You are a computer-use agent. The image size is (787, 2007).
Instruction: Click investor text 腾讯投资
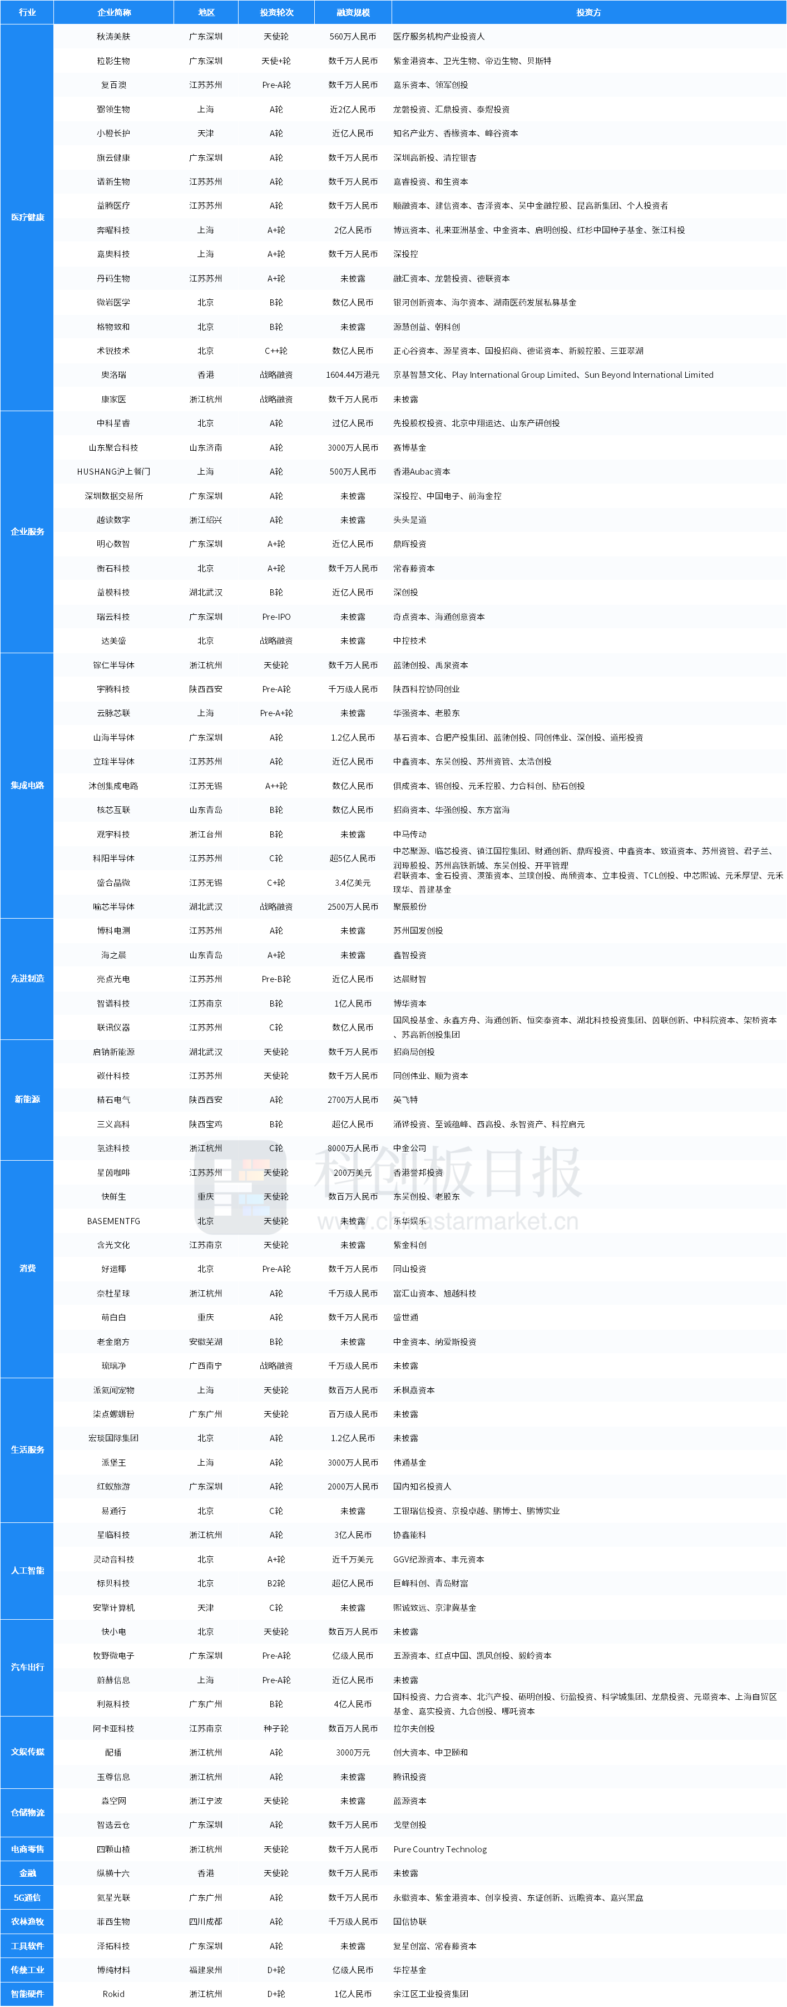[409, 1777]
